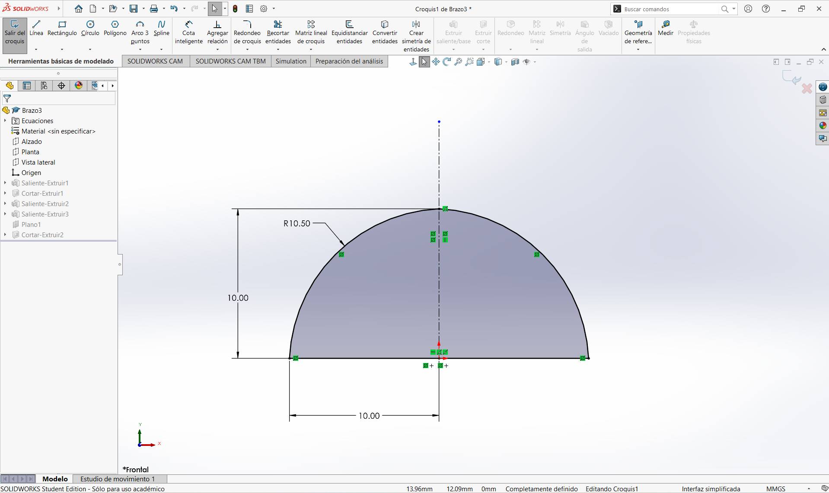Image resolution: width=829 pixels, height=493 pixels.
Task: Click the confirm sketch corner icon
Action: pyautogui.click(x=791, y=77)
